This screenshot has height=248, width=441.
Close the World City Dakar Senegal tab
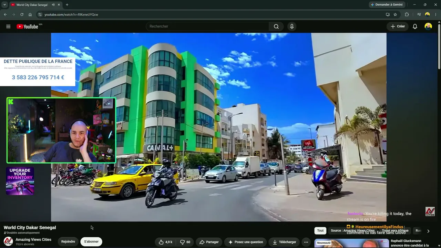tap(59, 5)
